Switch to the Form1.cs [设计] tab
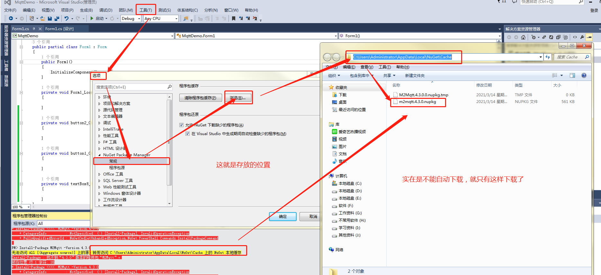601x275 pixels. [x=59, y=29]
